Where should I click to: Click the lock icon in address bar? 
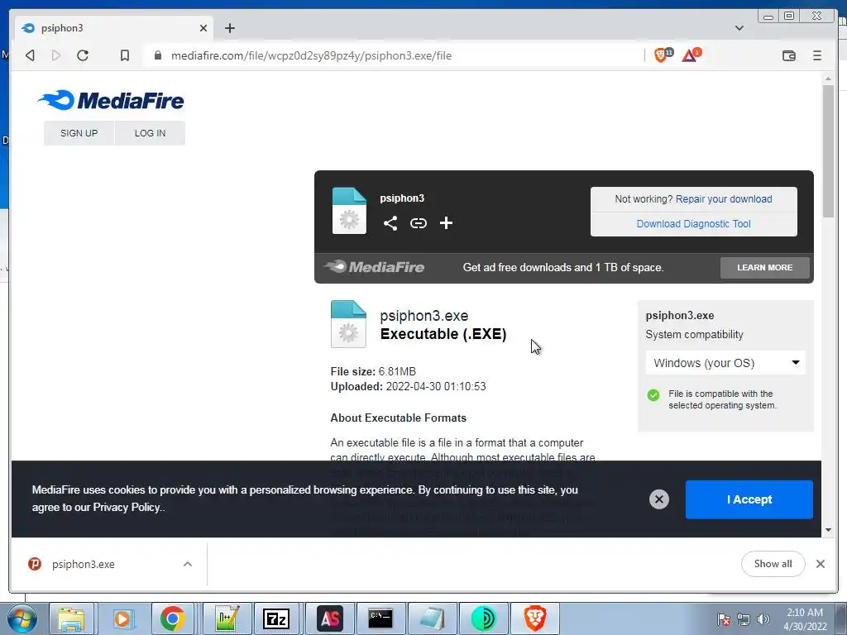[158, 55]
